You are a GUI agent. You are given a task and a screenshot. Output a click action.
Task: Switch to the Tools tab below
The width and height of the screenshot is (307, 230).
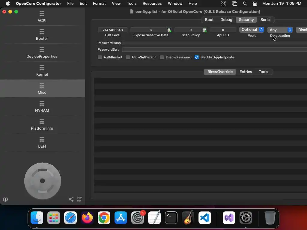click(x=263, y=72)
